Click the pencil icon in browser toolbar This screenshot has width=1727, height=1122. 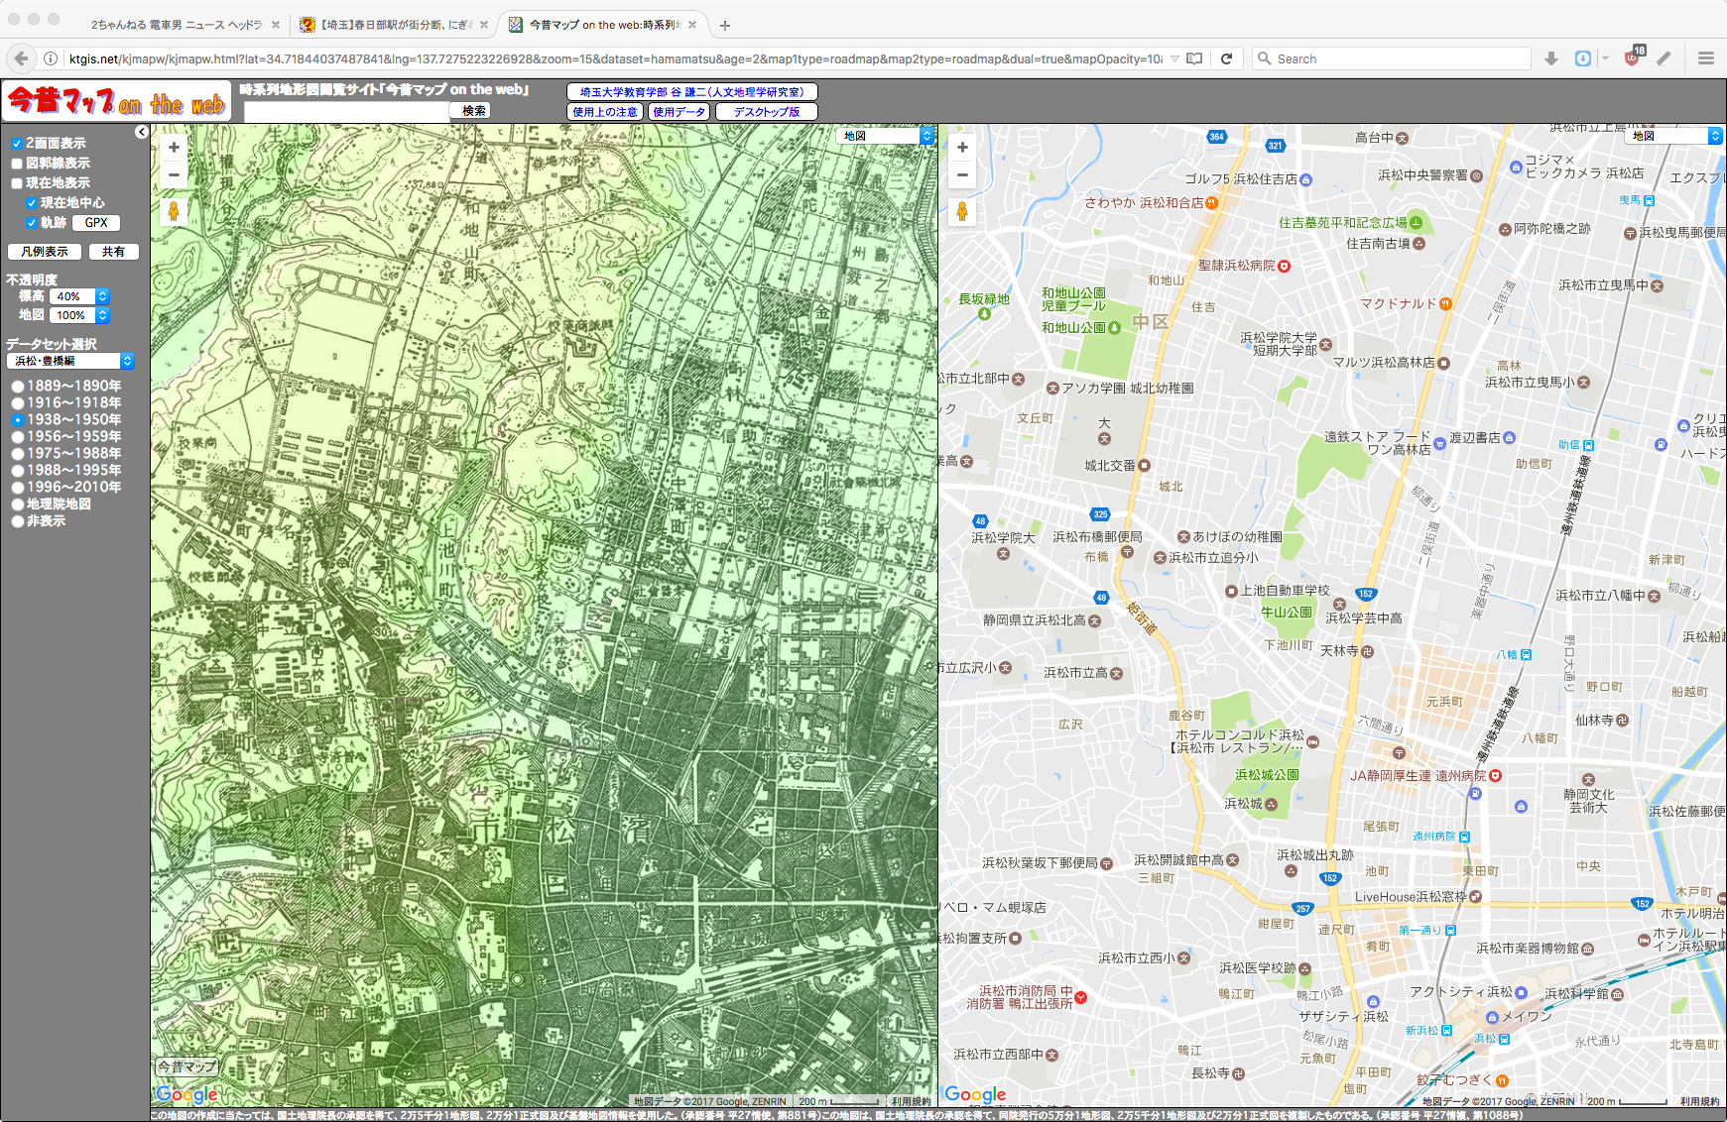pos(1665,58)
